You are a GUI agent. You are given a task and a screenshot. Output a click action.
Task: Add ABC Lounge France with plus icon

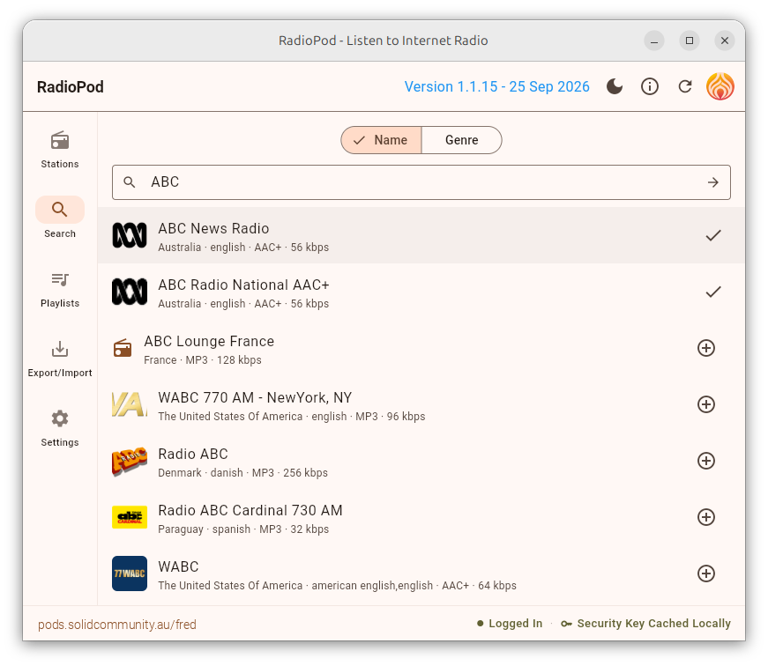[705, 348]
